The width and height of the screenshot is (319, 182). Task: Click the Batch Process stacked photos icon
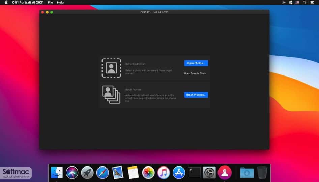point(111,95)
